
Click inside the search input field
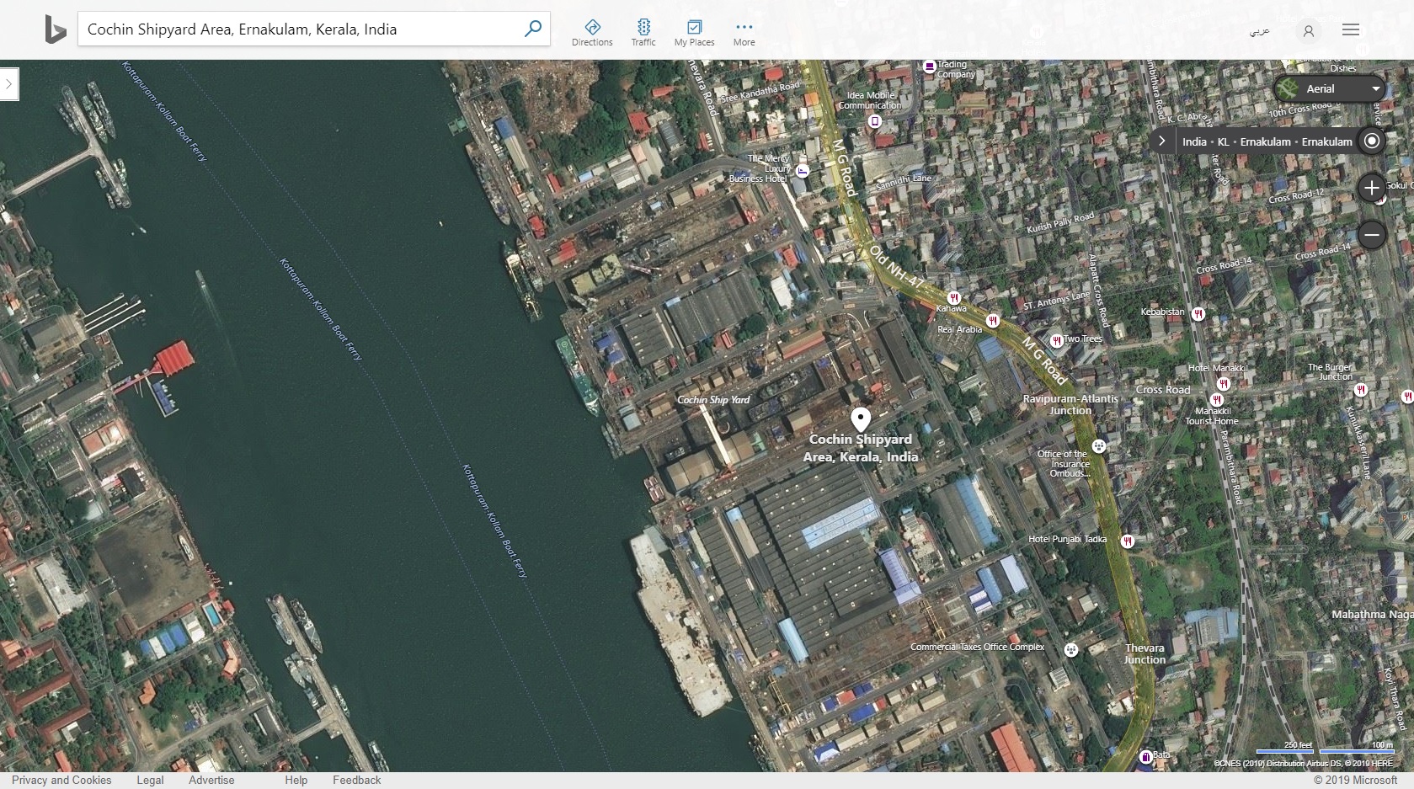[x=299, y=29]
